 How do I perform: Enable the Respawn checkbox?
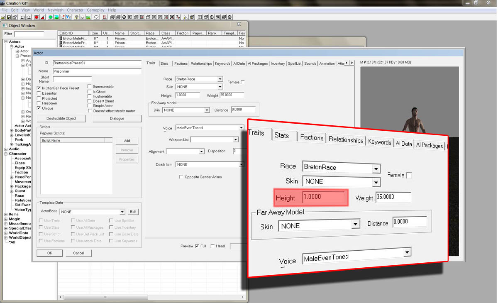click(39, 103)
